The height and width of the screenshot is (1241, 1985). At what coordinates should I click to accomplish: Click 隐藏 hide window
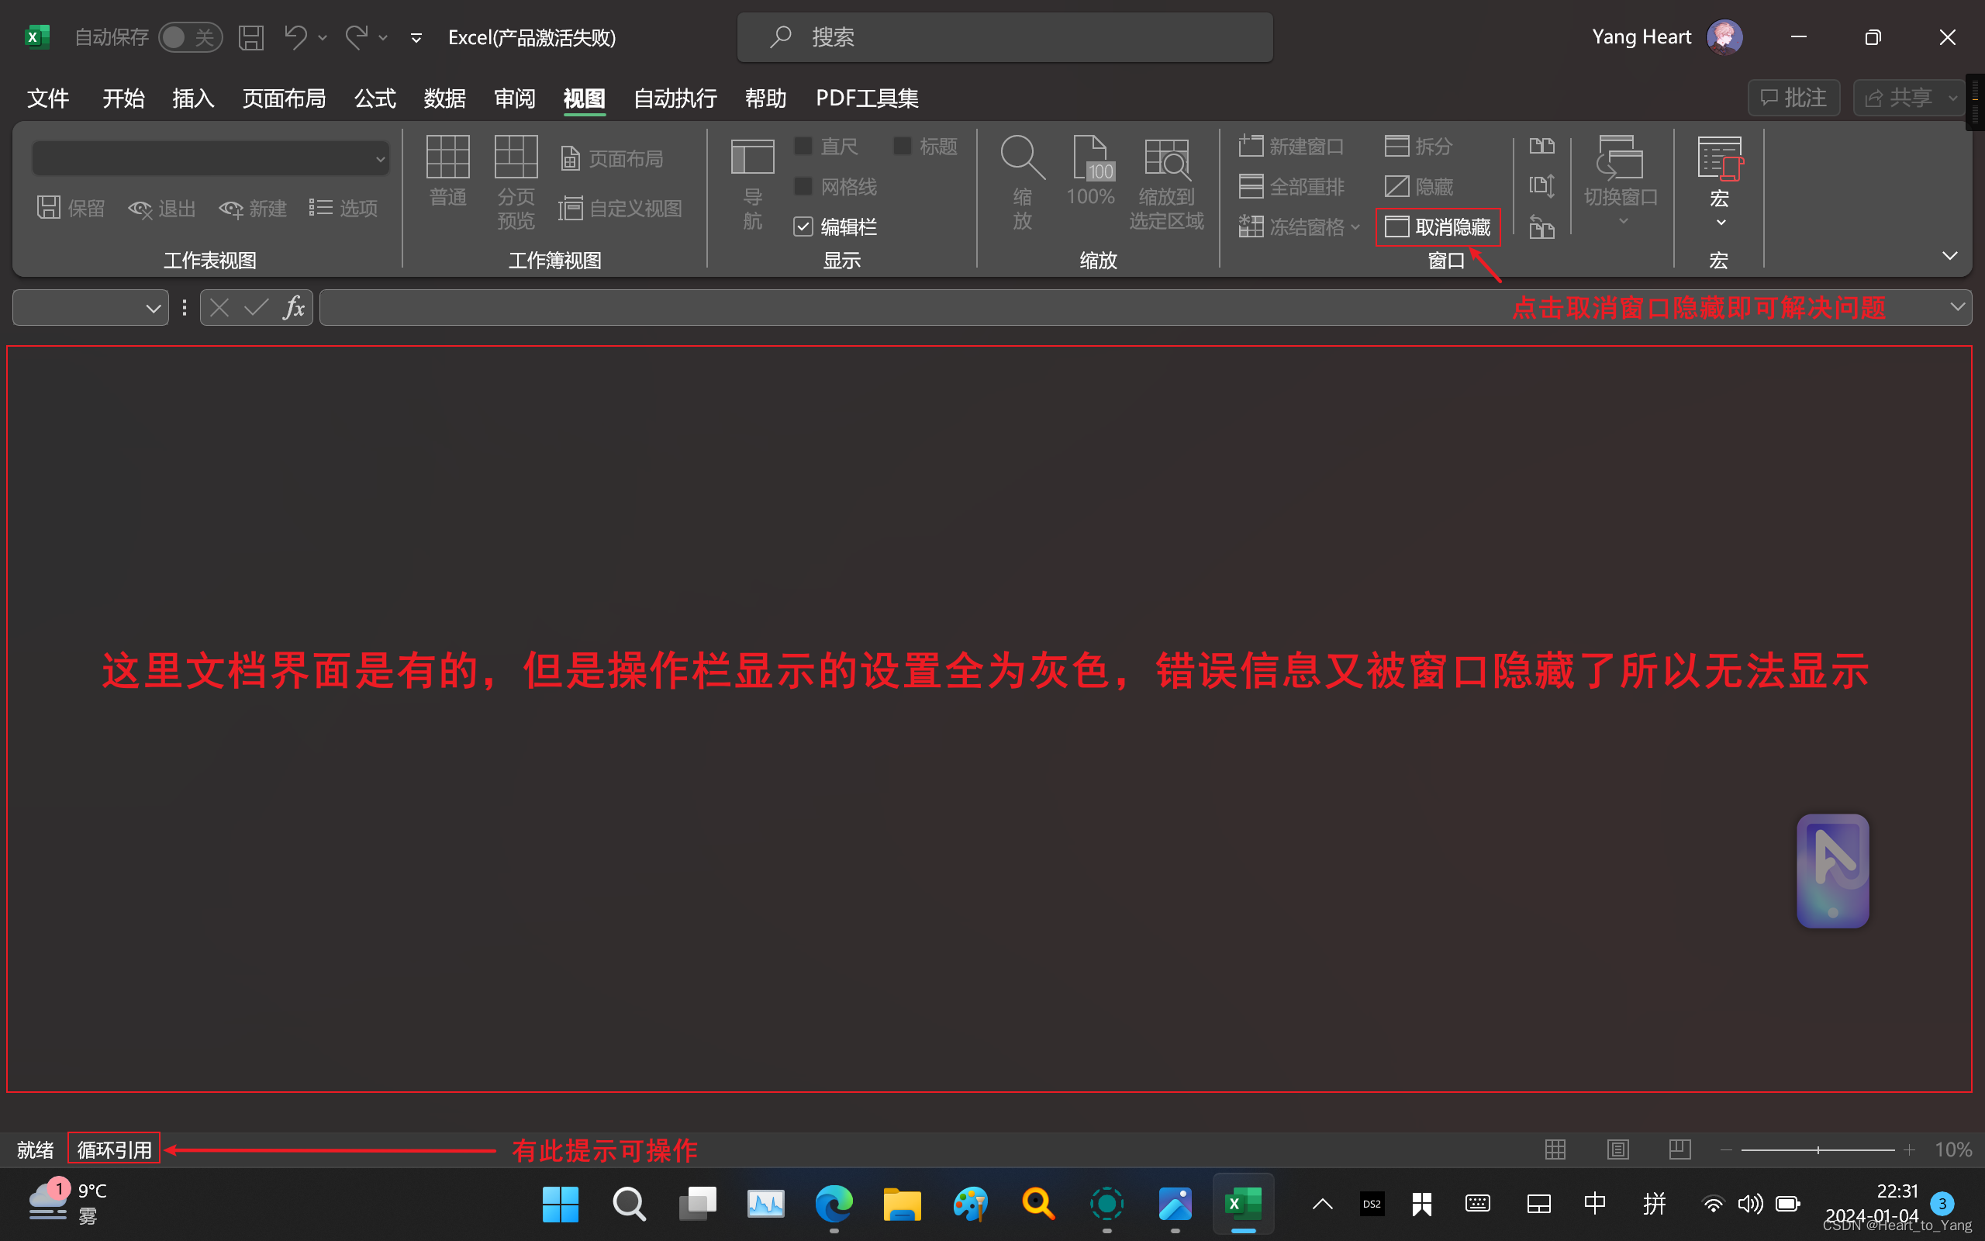pyautogui.click(x=1419, y=186)
